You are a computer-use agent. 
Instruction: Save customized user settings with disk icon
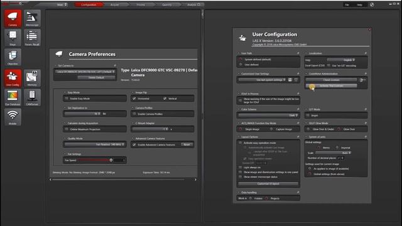pos(290,80)
